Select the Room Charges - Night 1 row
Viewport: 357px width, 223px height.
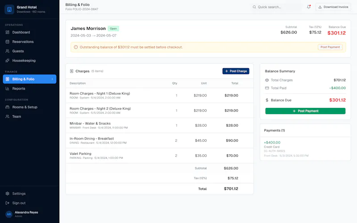coord(160,95)
